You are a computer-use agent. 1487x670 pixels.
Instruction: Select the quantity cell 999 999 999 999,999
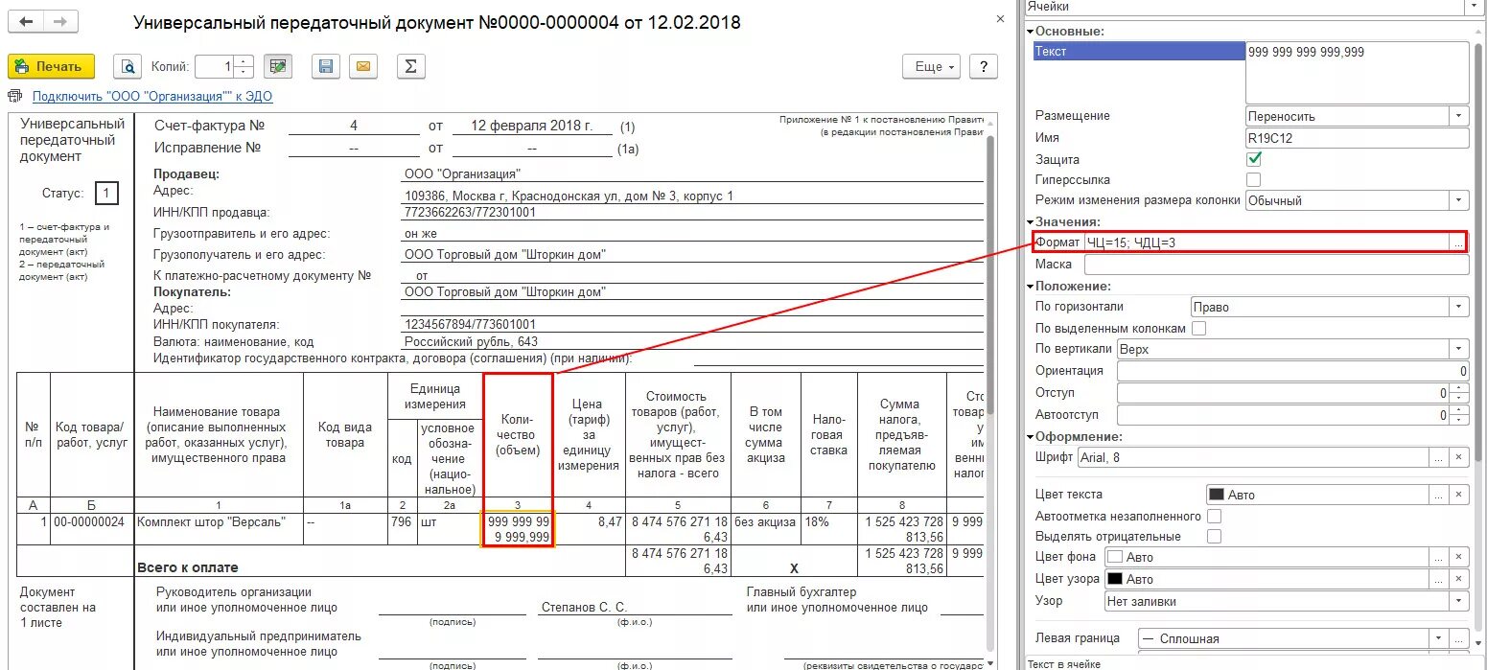[x=518, y=530]
